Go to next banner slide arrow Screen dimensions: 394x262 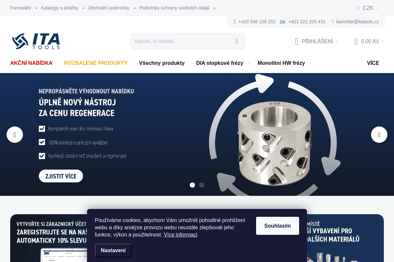[x=379, y=135]
